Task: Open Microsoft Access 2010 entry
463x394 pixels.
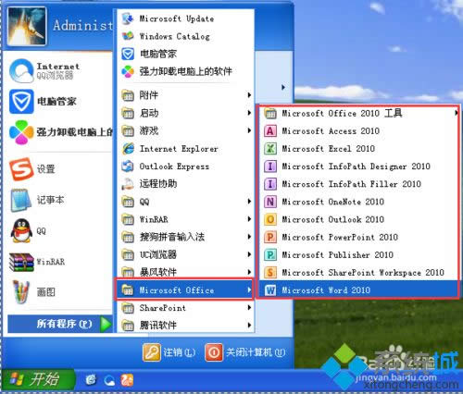Action: click(358, 131)
